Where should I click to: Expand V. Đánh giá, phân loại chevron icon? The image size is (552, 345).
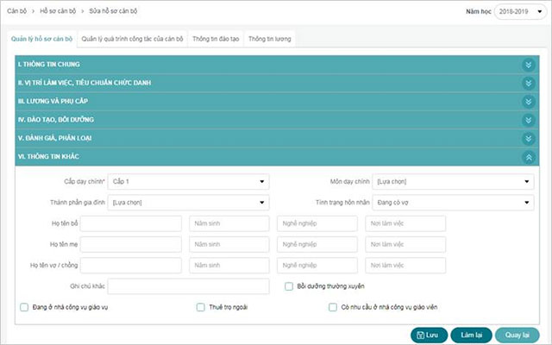[529, 138]
